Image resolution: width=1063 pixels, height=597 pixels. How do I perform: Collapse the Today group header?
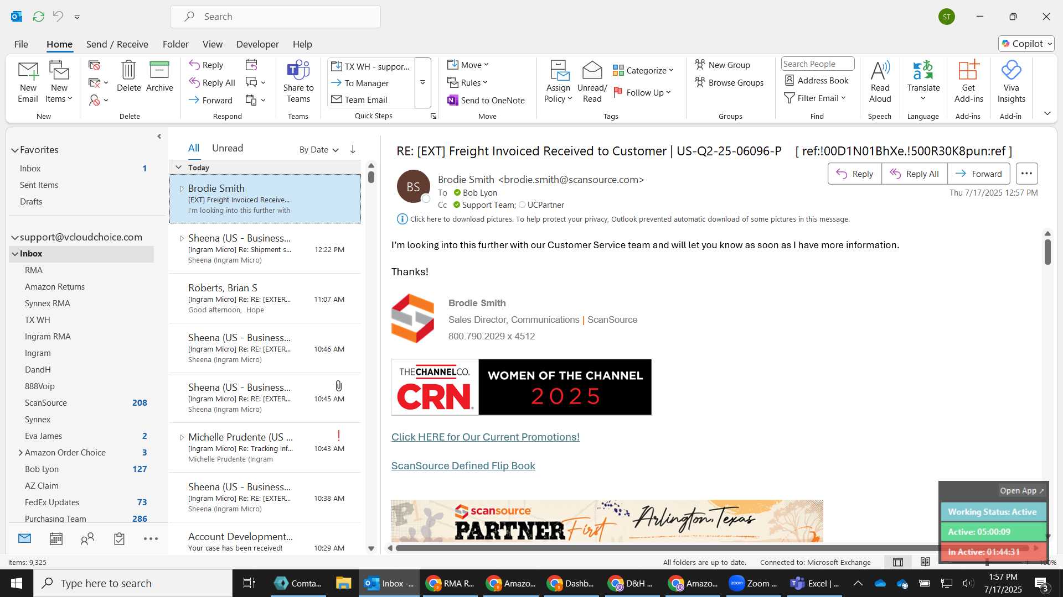click(x=178, y=167)
